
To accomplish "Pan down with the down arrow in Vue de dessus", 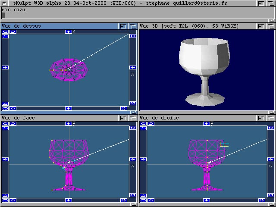I will [69, 108].
